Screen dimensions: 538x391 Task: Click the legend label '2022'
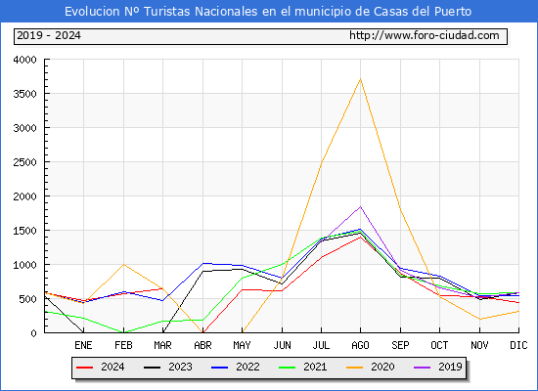click(247, 367)
